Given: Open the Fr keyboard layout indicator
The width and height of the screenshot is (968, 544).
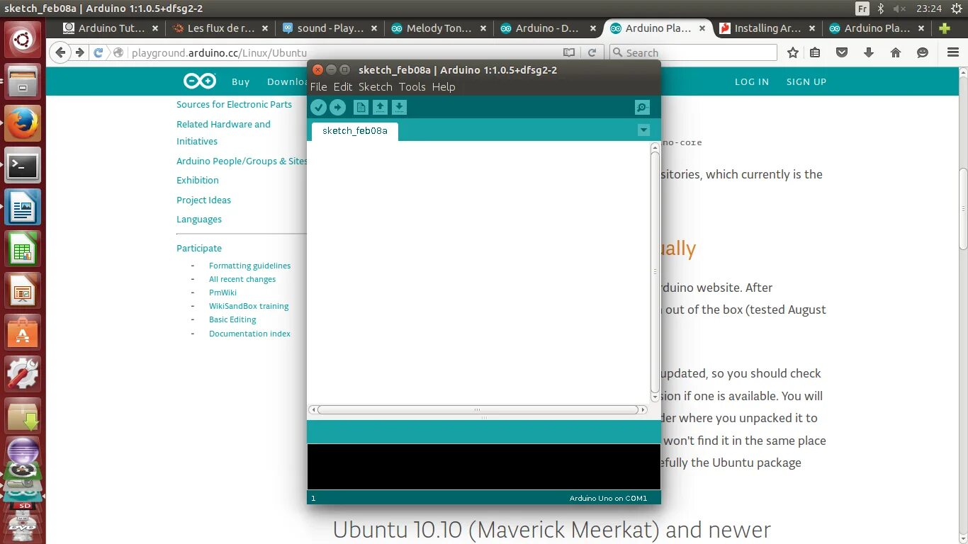Looking at the screenshot, I should 863,8.
